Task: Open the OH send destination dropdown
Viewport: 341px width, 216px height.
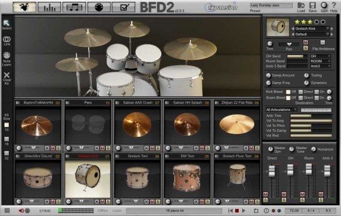Action: click(x=320, y=56)
